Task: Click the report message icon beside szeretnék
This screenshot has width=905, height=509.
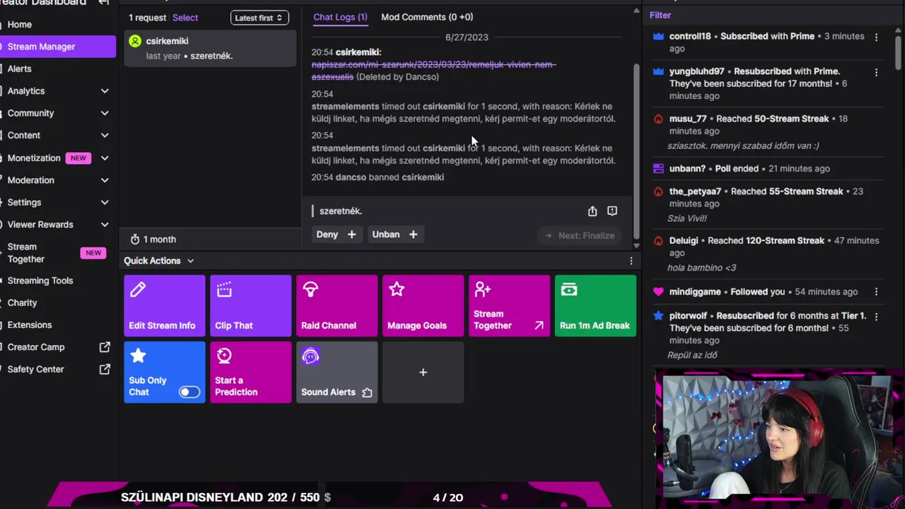Action: pyautogui.click(x=612, y=211)
